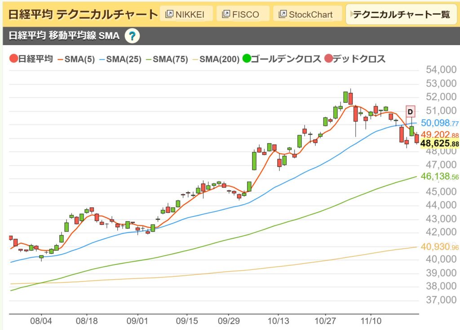Screen dimensions: 460x330
Task: Click the external-link icon beside NIKKEI
Action: [170, 14]
